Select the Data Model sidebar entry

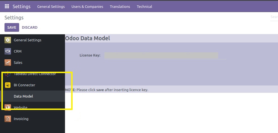[x=23, y=96]
